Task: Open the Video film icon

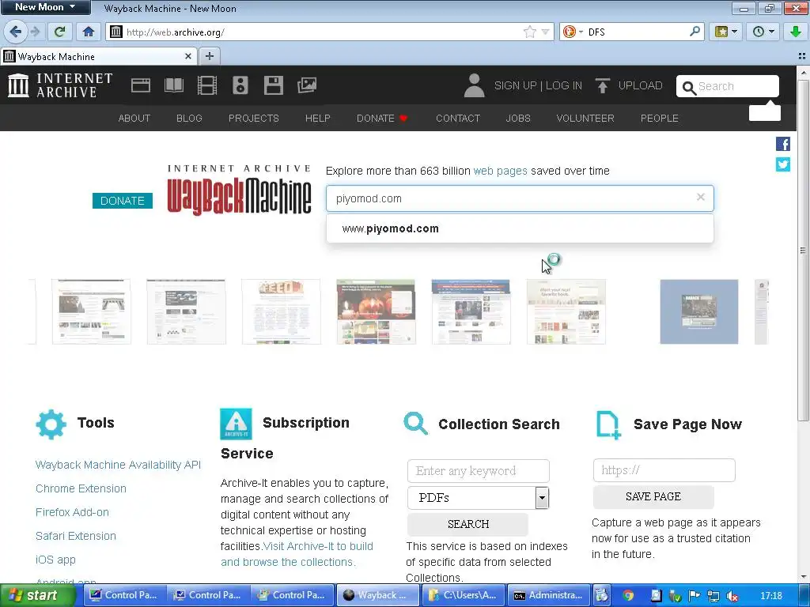Action: point(207,85)
